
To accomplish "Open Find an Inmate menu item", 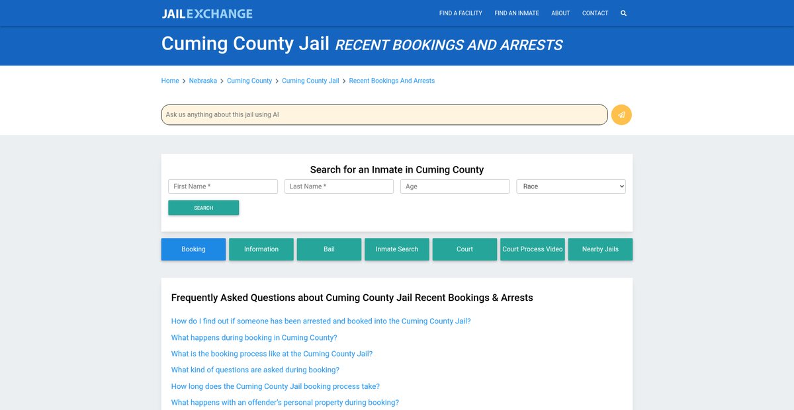I will (516, 13).
